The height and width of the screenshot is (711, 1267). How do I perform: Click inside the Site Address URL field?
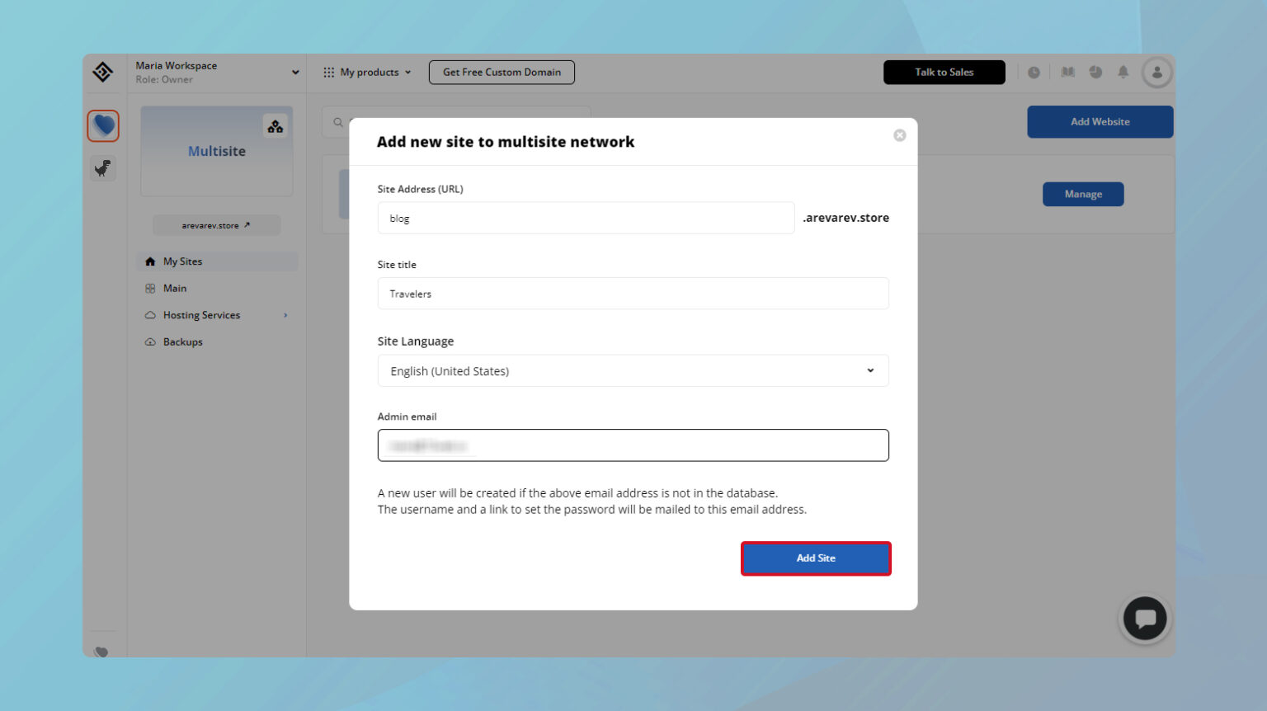point(586,218)
